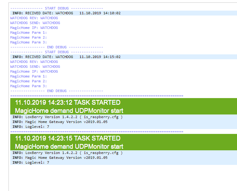The width and height of the screenshot is (237, 191).
Task: Click 'WATCHDOG SEND: WATCHDOG' below the 14:15:02 entry
Action: coord(35,67)
